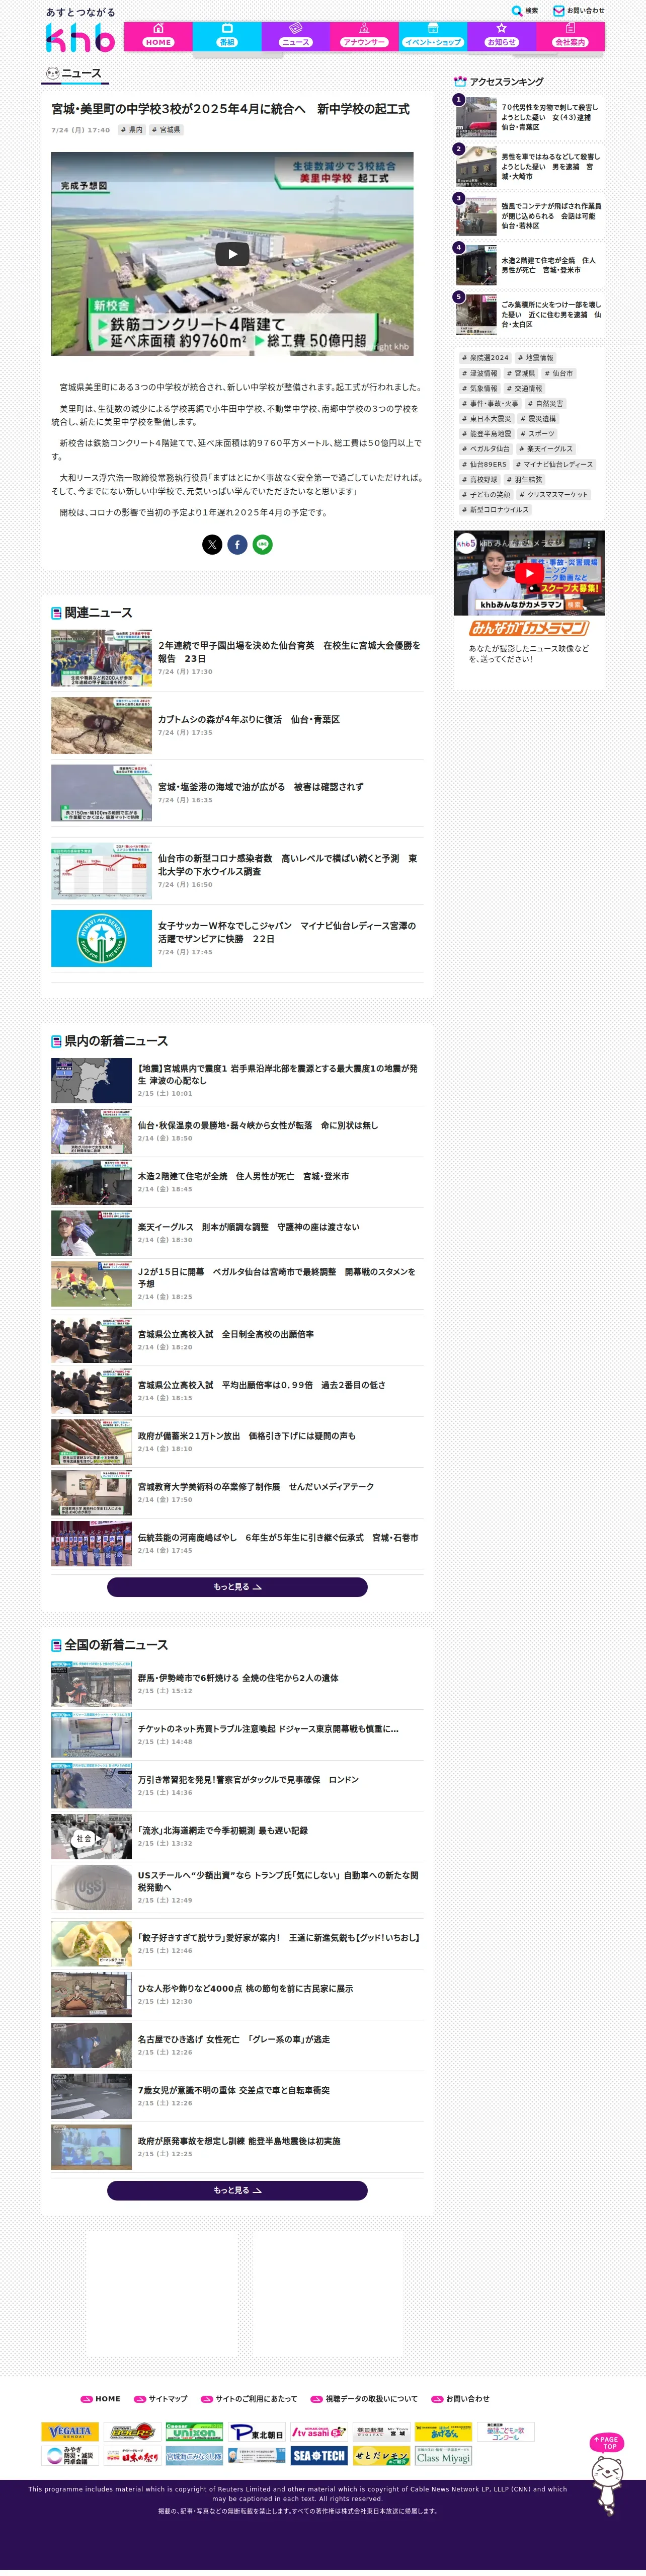Open 楽天イーグルス 則本が順調な調整 headline
The image size is (646, 2576).
point(248,1227)
